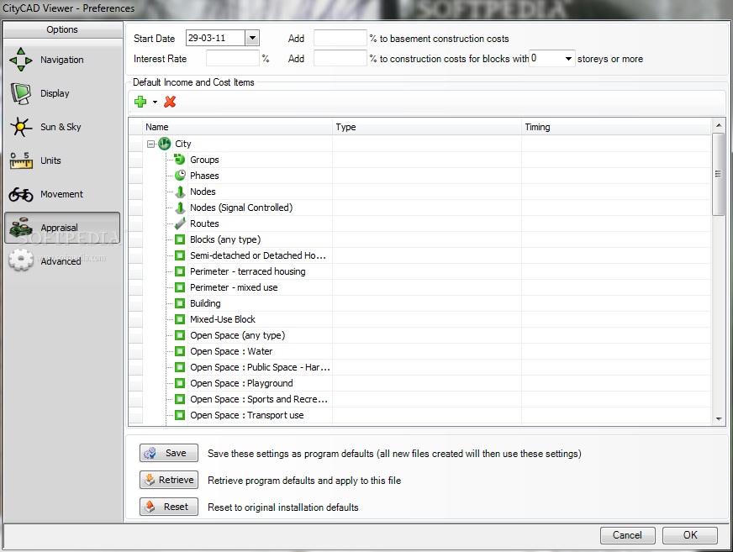
Task: Open the Navigation options tab
Action: (62, 60)
